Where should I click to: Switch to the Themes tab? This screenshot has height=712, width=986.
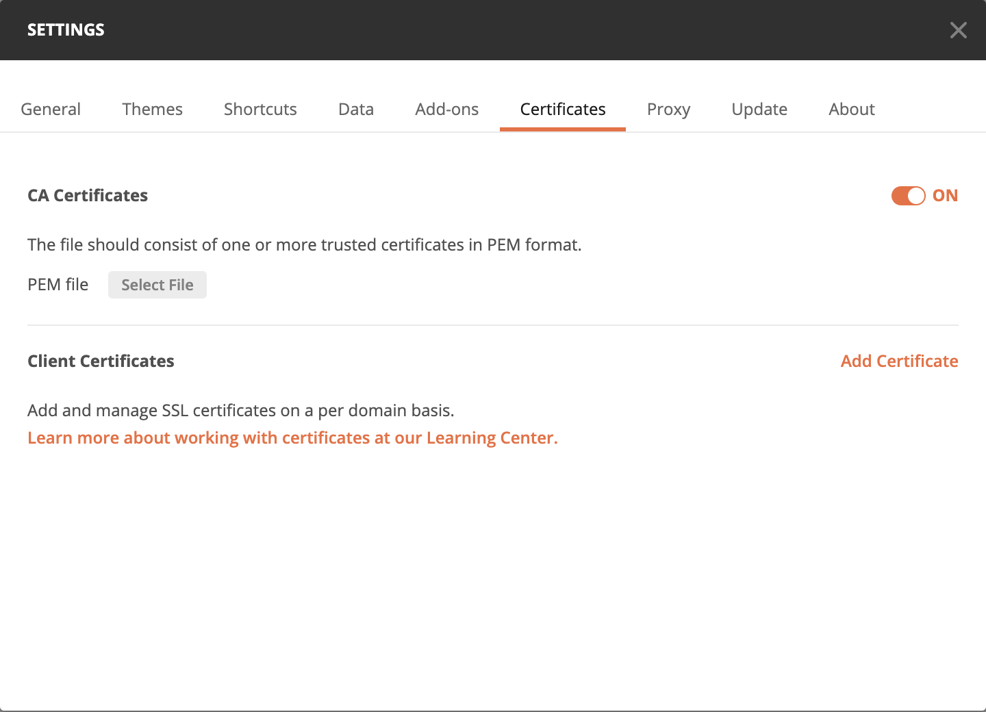point(152,110)
